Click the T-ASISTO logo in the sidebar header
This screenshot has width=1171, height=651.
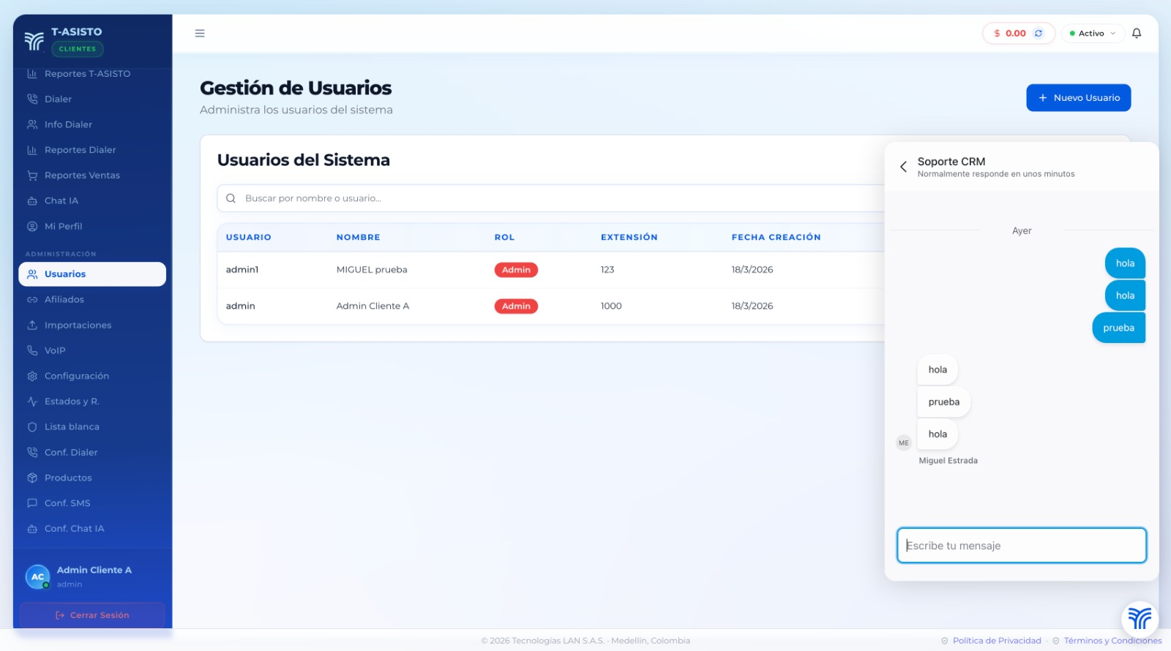click(x=34, y=41)
